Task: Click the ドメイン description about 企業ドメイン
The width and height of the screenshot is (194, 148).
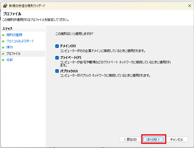Action: coord(103,51)
